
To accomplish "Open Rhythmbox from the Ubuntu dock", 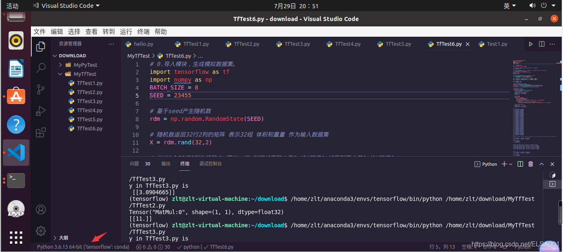I will pos(16,40).
